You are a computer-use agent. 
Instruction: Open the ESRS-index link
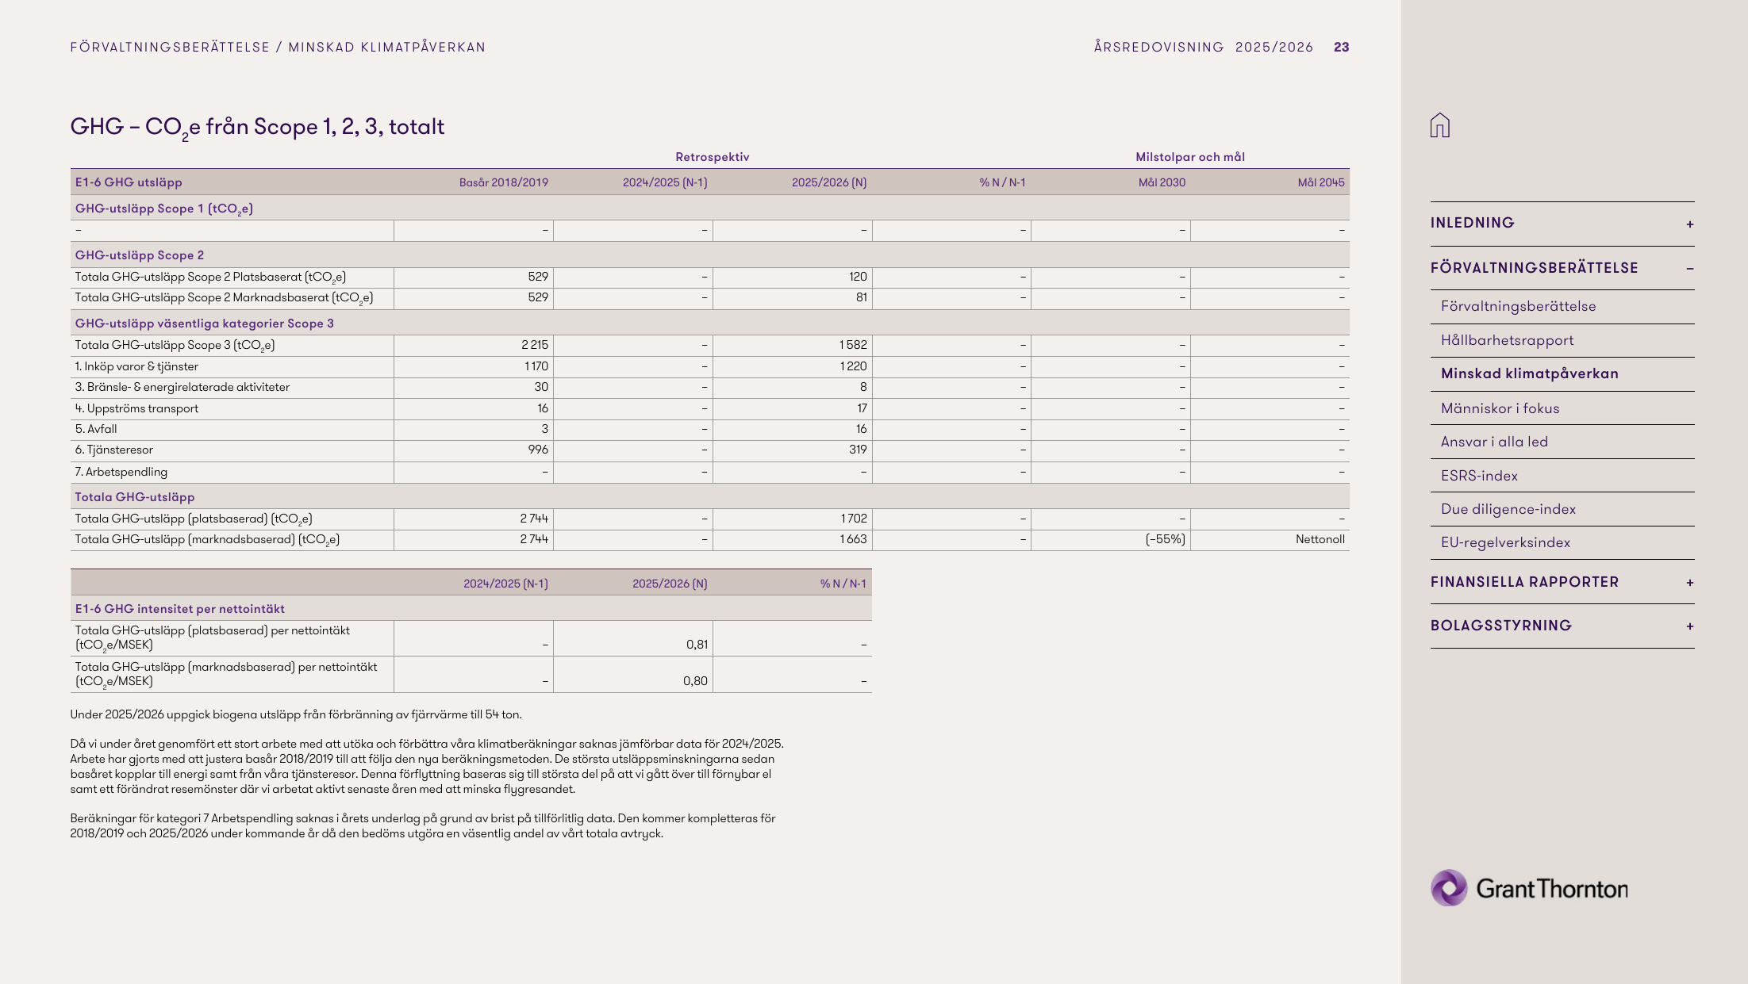1479,476
